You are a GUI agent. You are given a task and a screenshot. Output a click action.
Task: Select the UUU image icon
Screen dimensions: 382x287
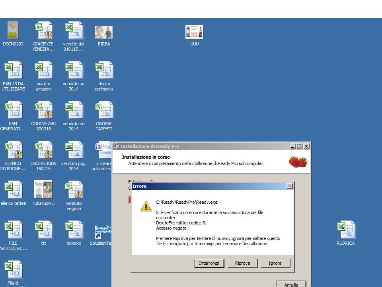pos(194,32)
